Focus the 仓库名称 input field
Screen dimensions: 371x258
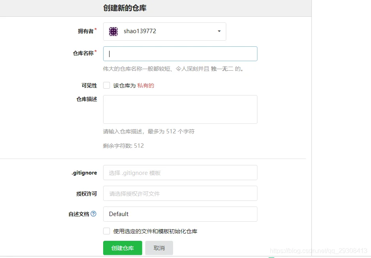[180, 54]
